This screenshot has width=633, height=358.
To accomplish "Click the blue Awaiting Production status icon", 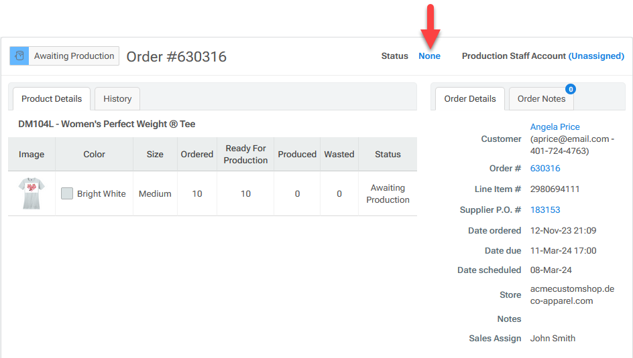I will coord(19,56).
